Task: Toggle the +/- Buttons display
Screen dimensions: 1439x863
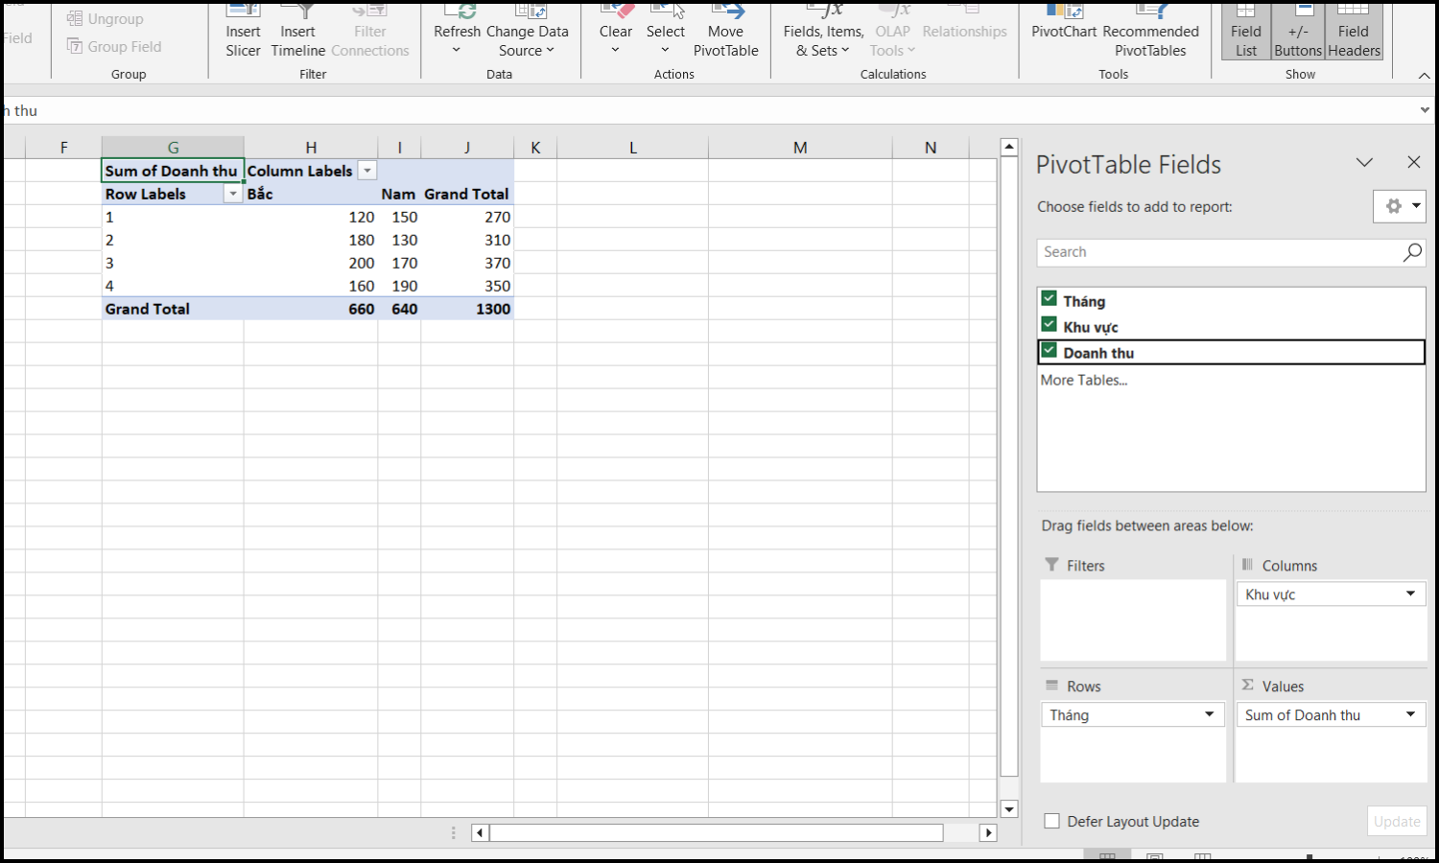Action: (1298, 31)
